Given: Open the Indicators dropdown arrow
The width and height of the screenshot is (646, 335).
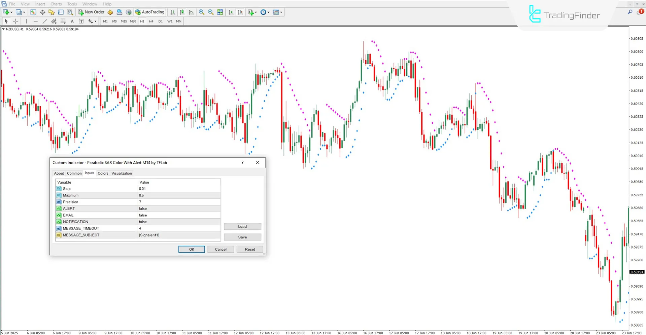Looking at the screenshot, I should (x=256, y=12).
